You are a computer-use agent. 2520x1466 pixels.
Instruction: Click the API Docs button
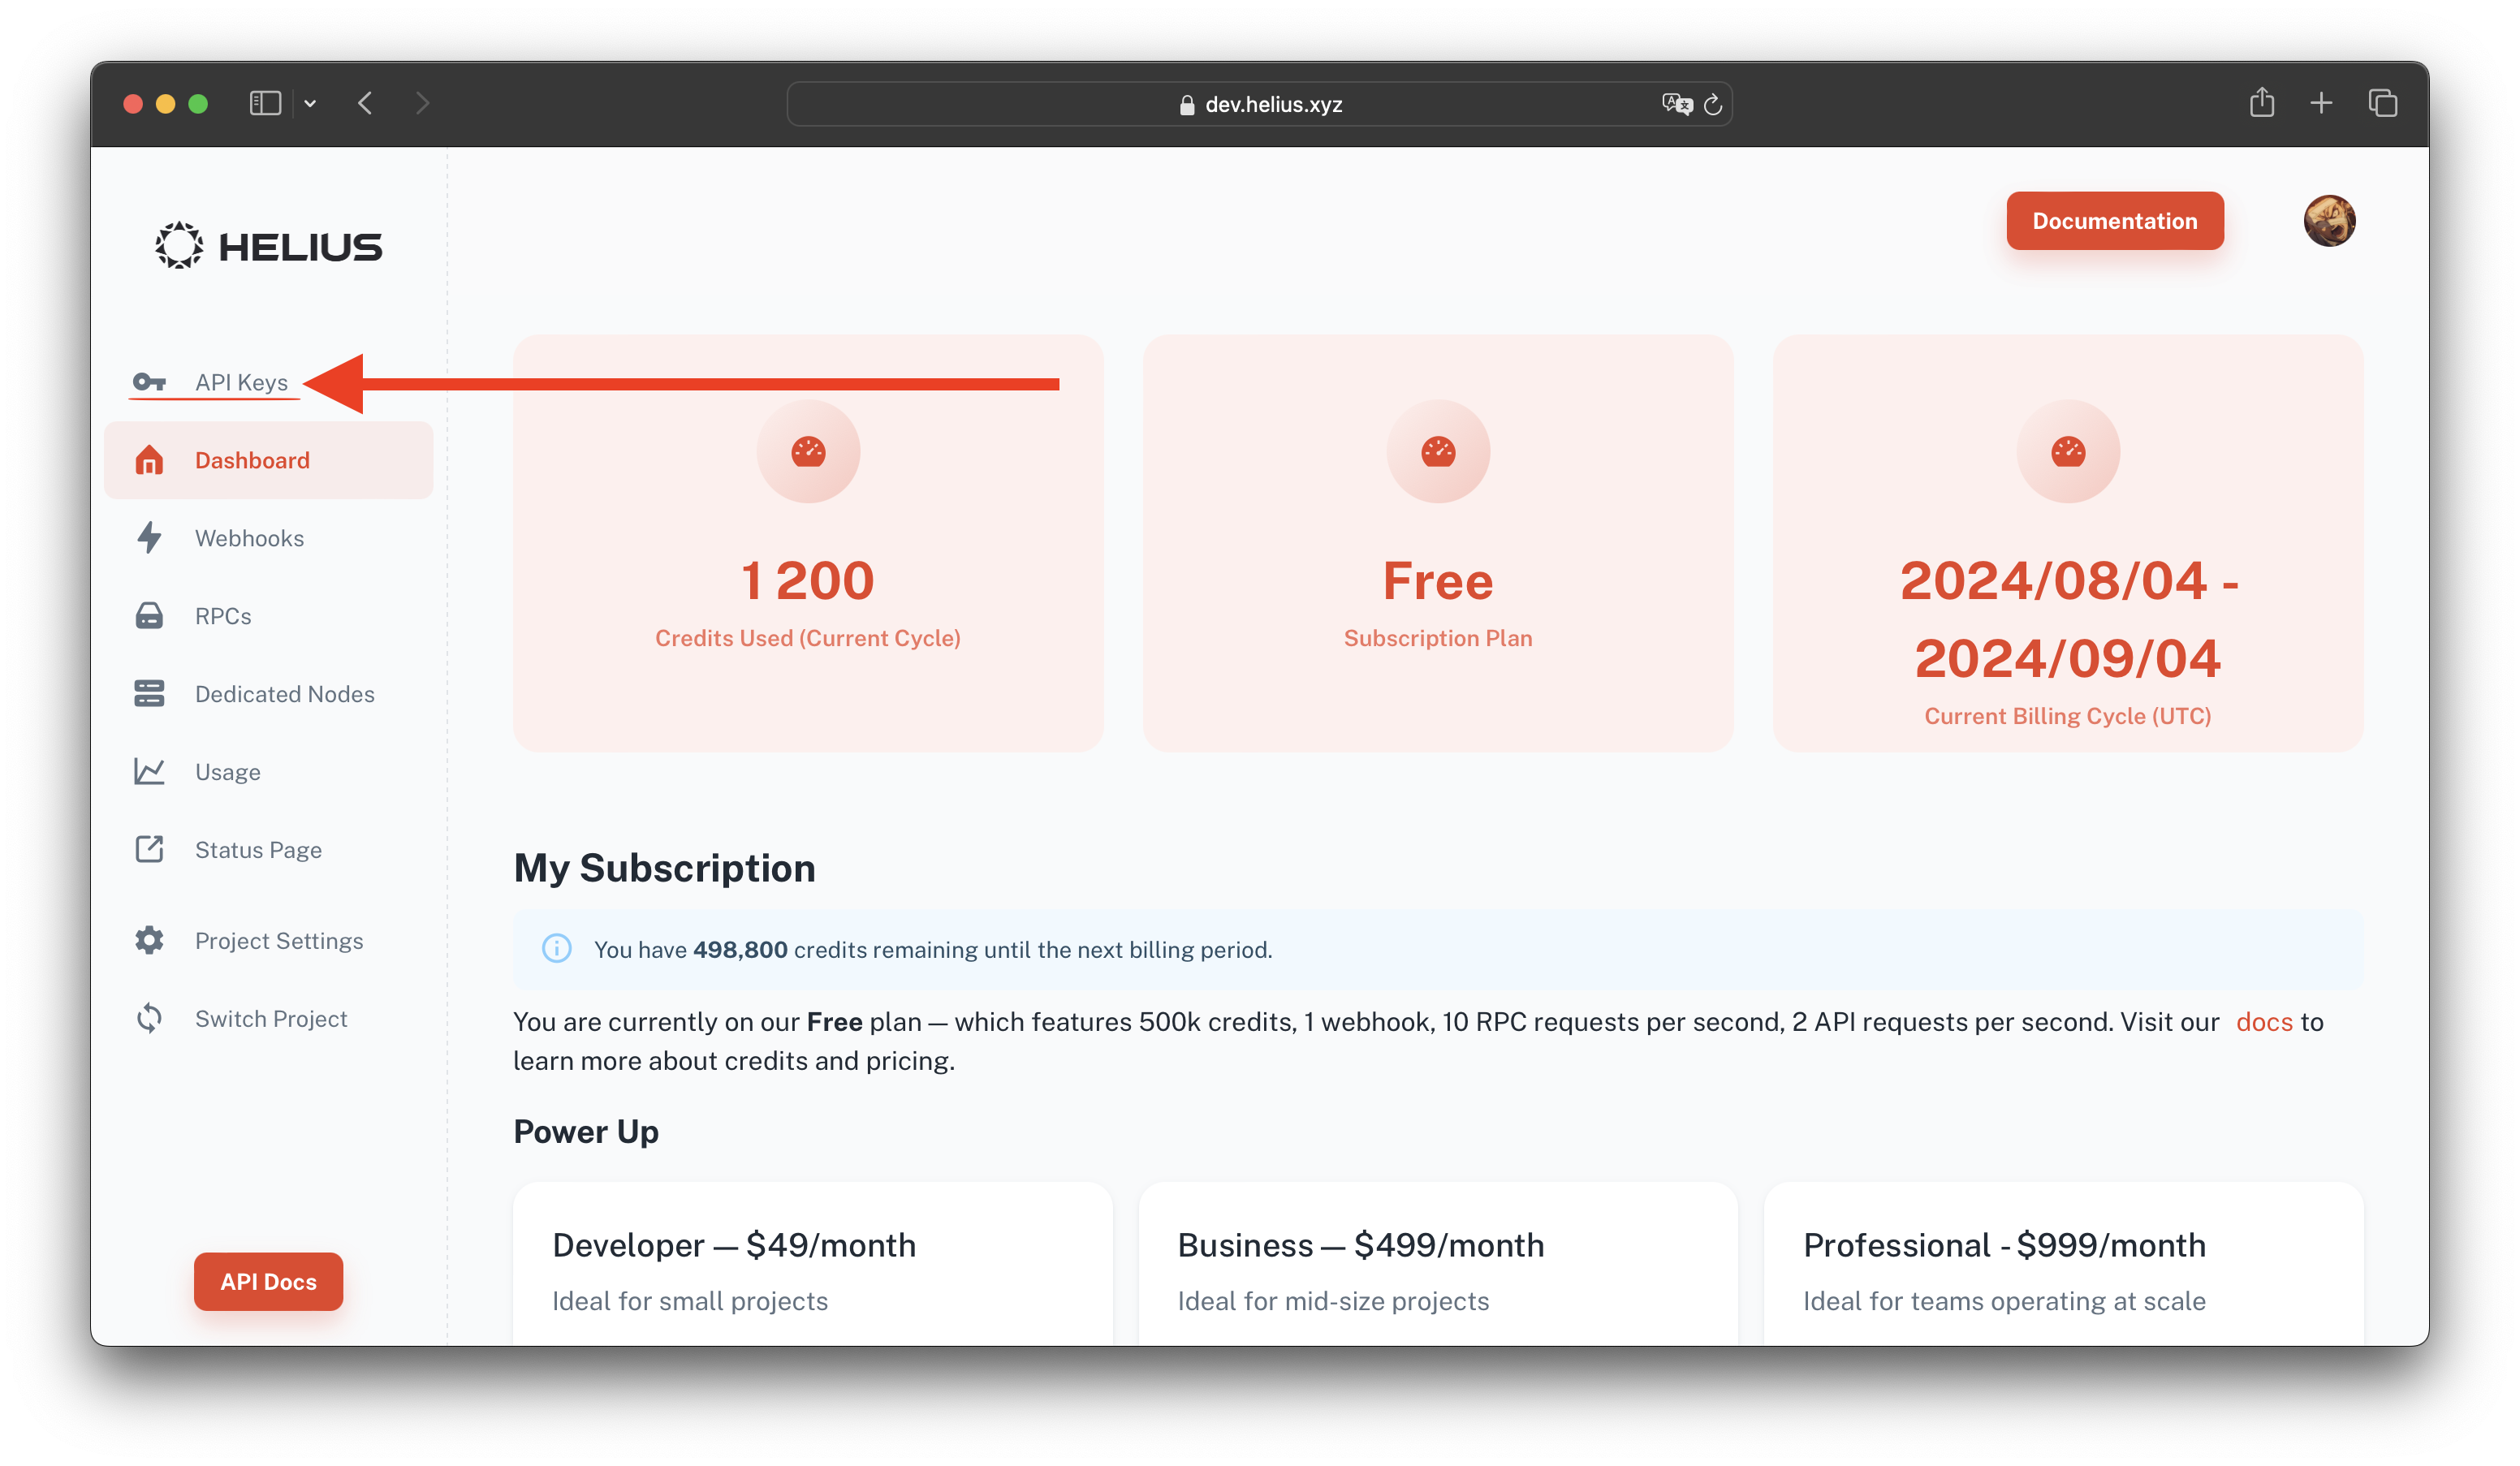coord(268,1281)
